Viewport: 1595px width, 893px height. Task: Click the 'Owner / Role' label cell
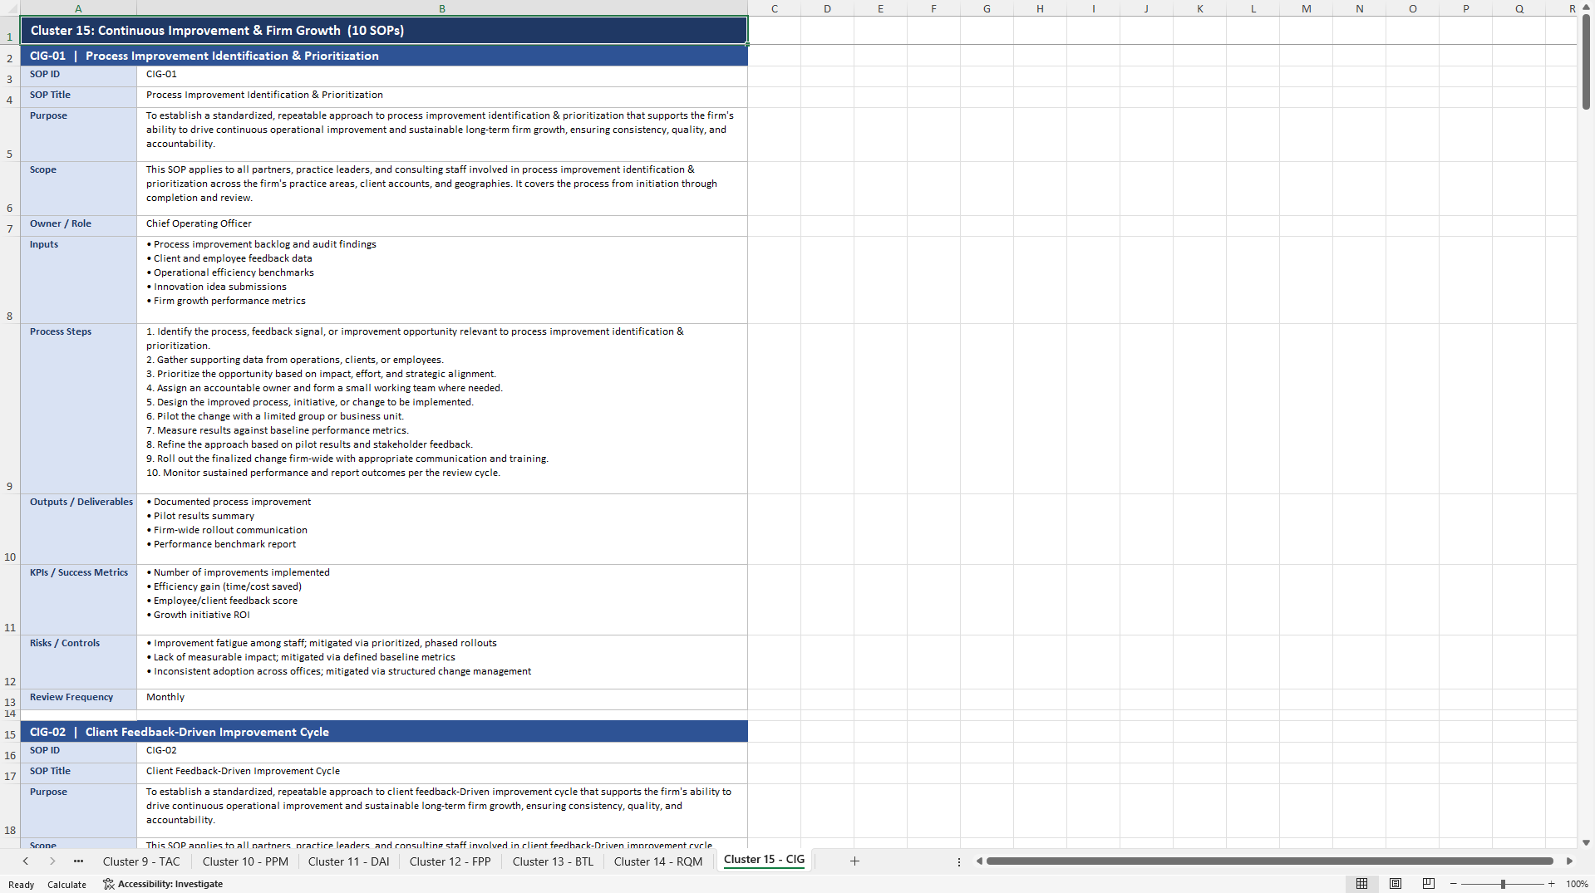coord(78,226)
